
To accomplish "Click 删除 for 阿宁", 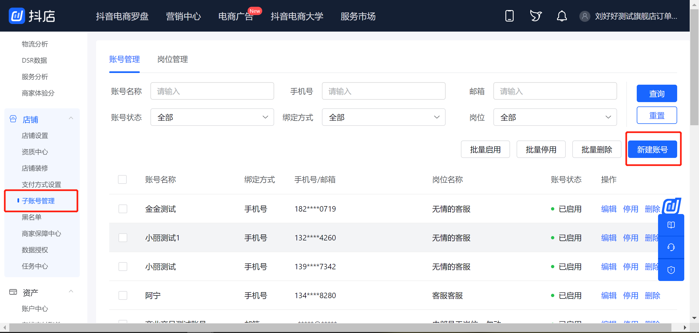I will pos(652,295).
